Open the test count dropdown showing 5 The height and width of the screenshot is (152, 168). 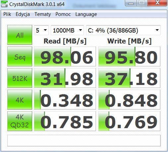pyautogui.click(x=41, y=30)
